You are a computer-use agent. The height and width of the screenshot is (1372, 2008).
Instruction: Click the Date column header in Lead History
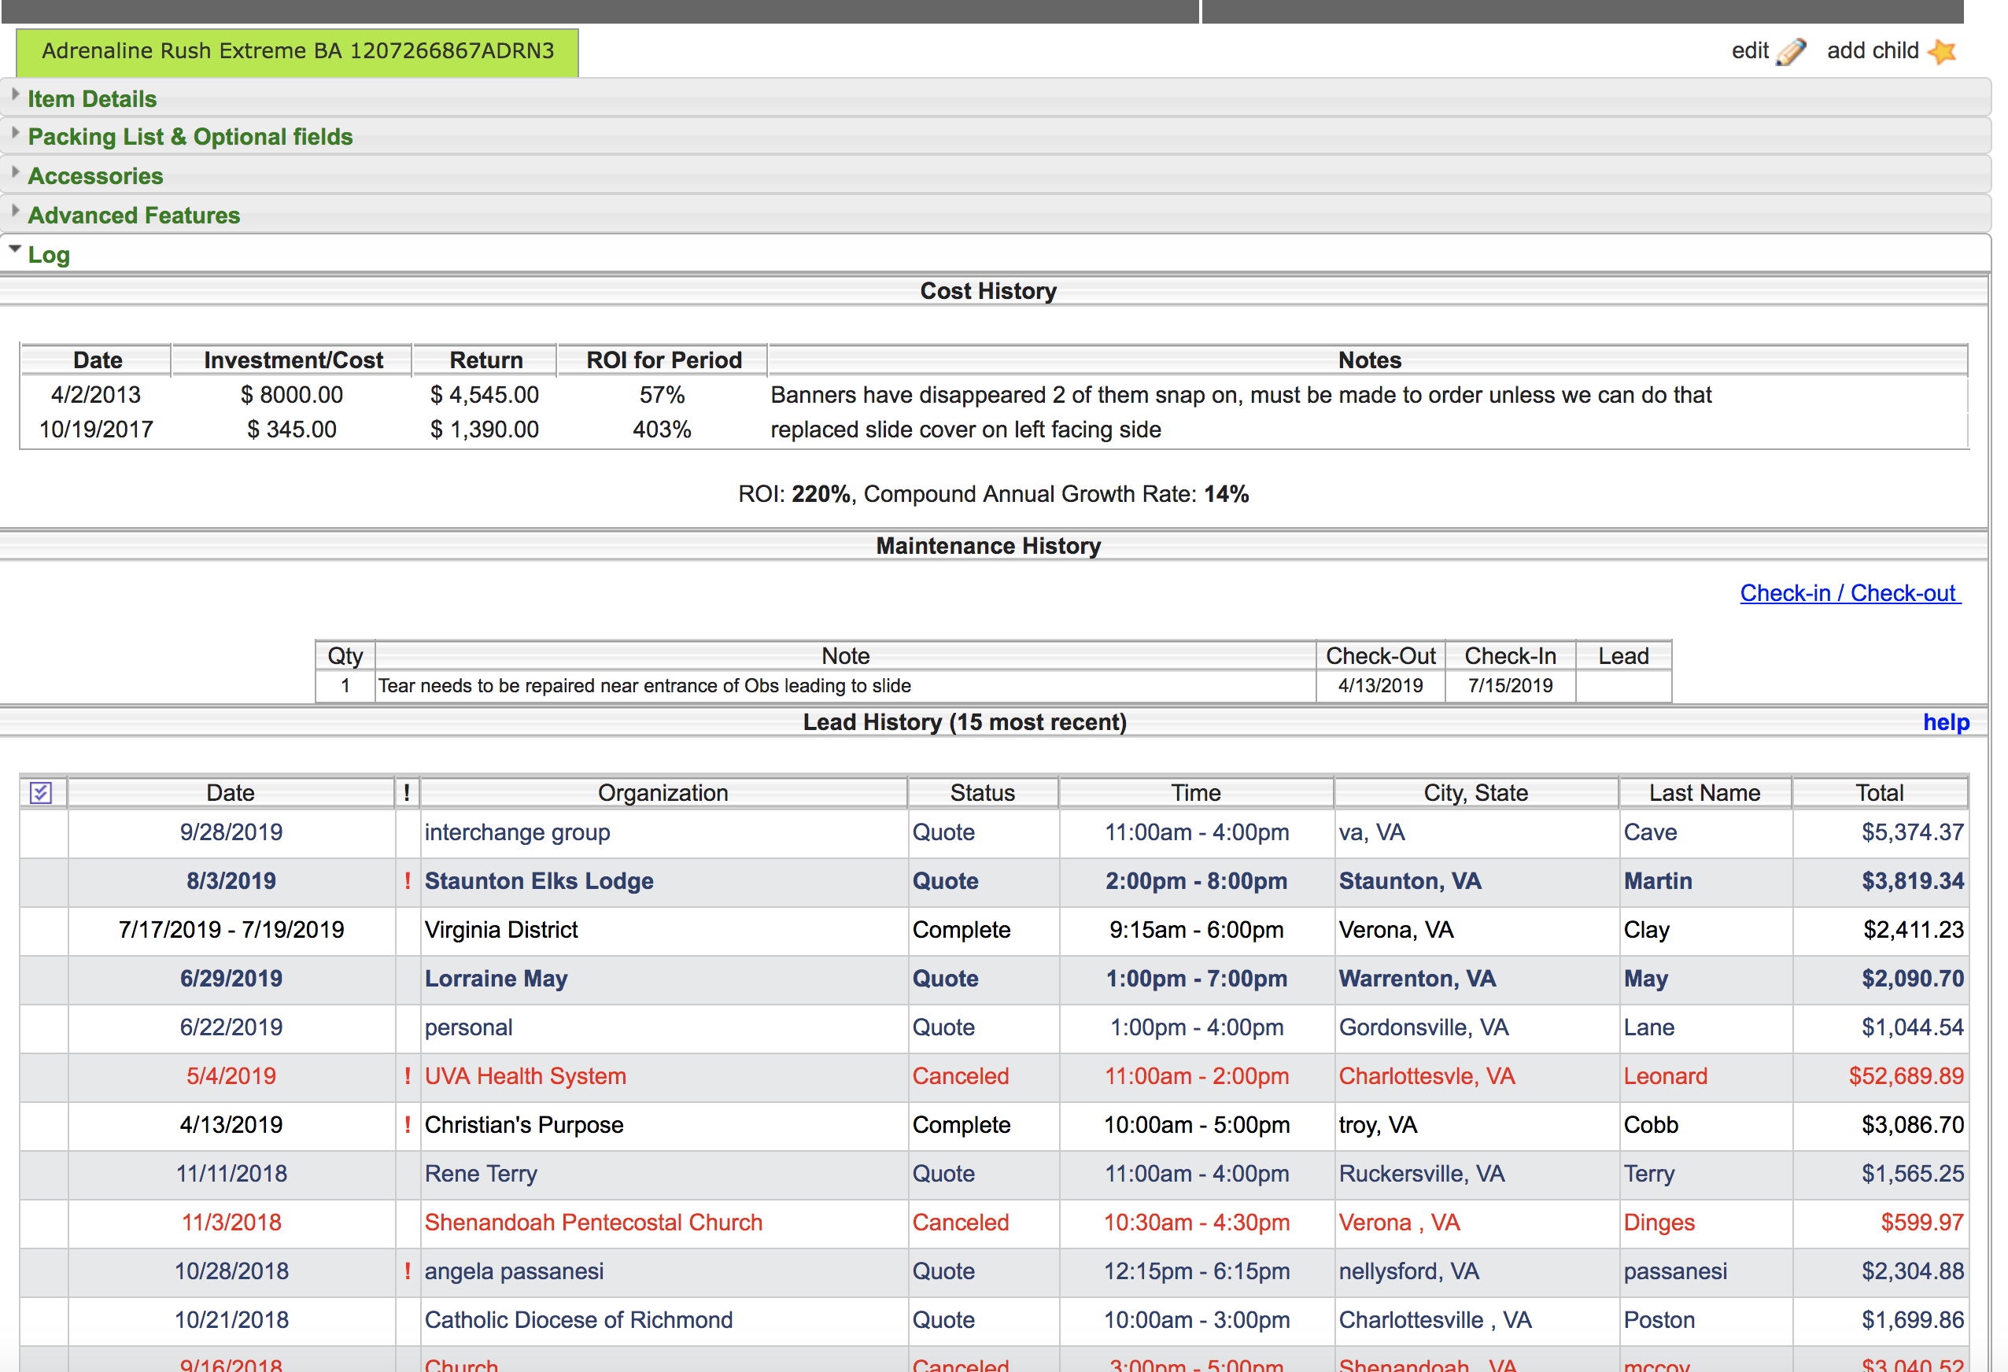tap(231, 793)
